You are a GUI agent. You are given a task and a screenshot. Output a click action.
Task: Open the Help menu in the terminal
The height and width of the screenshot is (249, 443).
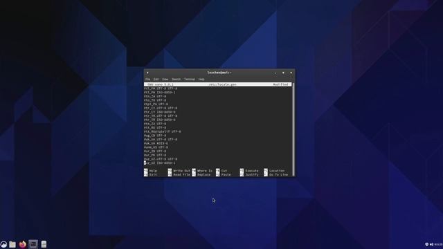[x=201, y=80]
